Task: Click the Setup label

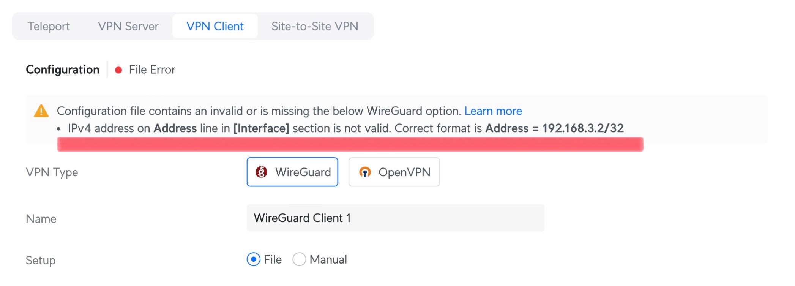Action: pos(41,260)
